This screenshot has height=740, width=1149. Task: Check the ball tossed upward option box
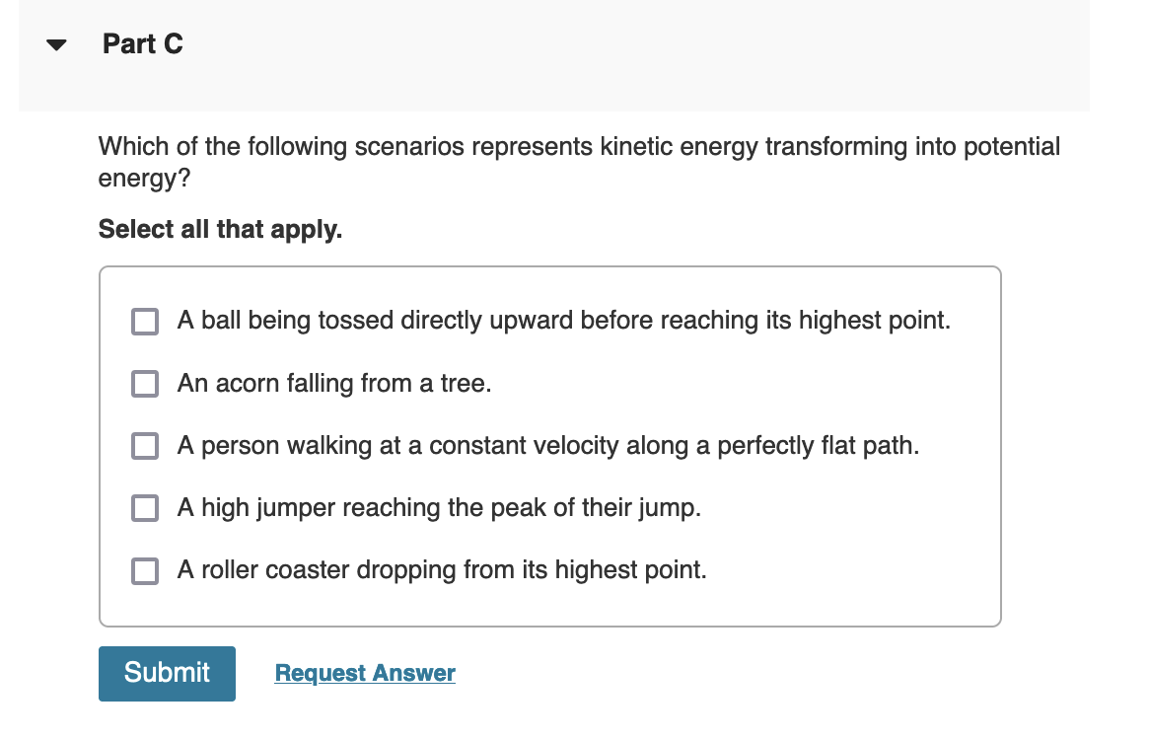click(145, 322)
